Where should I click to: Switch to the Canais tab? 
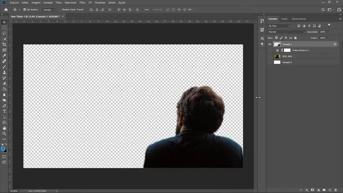(285, 19)
